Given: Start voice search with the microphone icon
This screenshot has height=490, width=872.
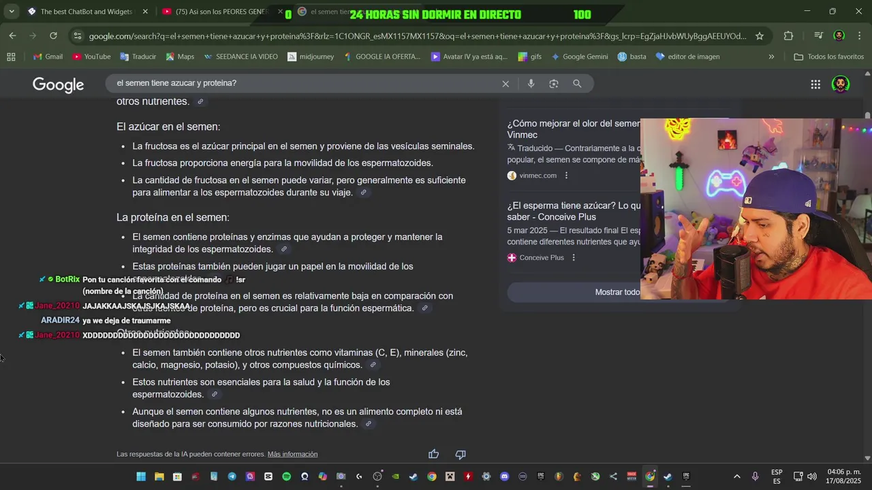Looking at the screenshot, I should [531, 84].
